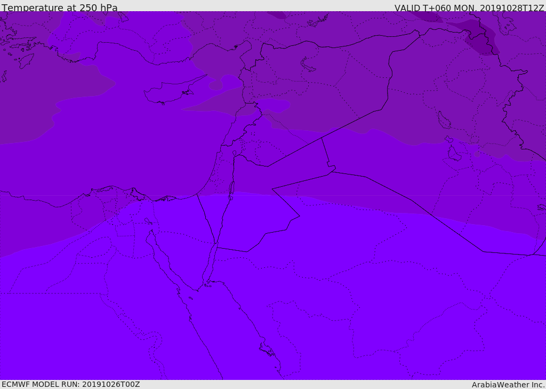
Task: Click the 'VALID T+060 MON. 20191028T12Z' timestamp
Action: [x=469, y=7]
